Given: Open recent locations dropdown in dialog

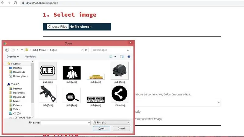Looking at the screenshot, I should click(18, 50).
